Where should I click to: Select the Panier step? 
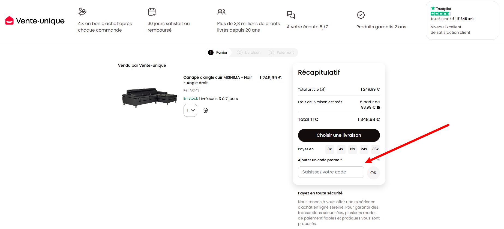pyautogui.click(x=218, y=53)
